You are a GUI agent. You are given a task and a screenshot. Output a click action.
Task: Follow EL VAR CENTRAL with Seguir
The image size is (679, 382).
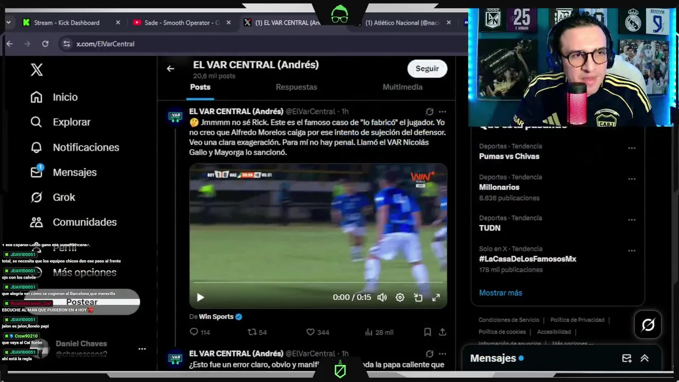click(x=427, y=68)
